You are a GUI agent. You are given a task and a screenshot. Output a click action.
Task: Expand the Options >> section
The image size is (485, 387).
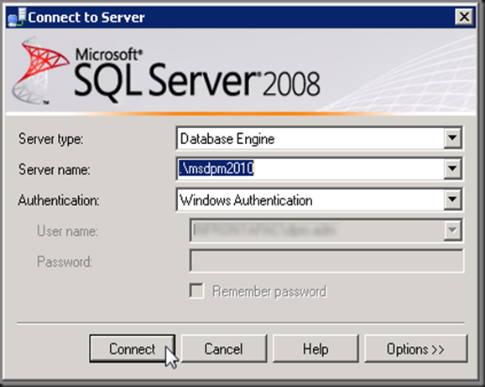point(415,348)
